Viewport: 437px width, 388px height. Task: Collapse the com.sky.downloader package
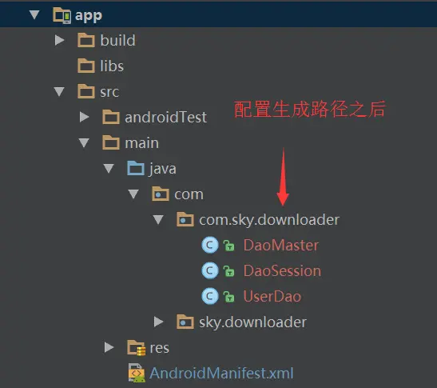click(x=158, y=219)
